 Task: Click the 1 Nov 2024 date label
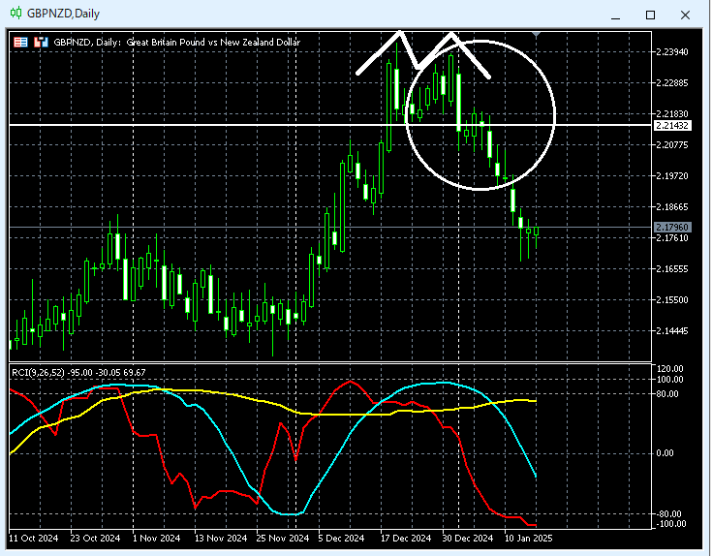point(157,539)
